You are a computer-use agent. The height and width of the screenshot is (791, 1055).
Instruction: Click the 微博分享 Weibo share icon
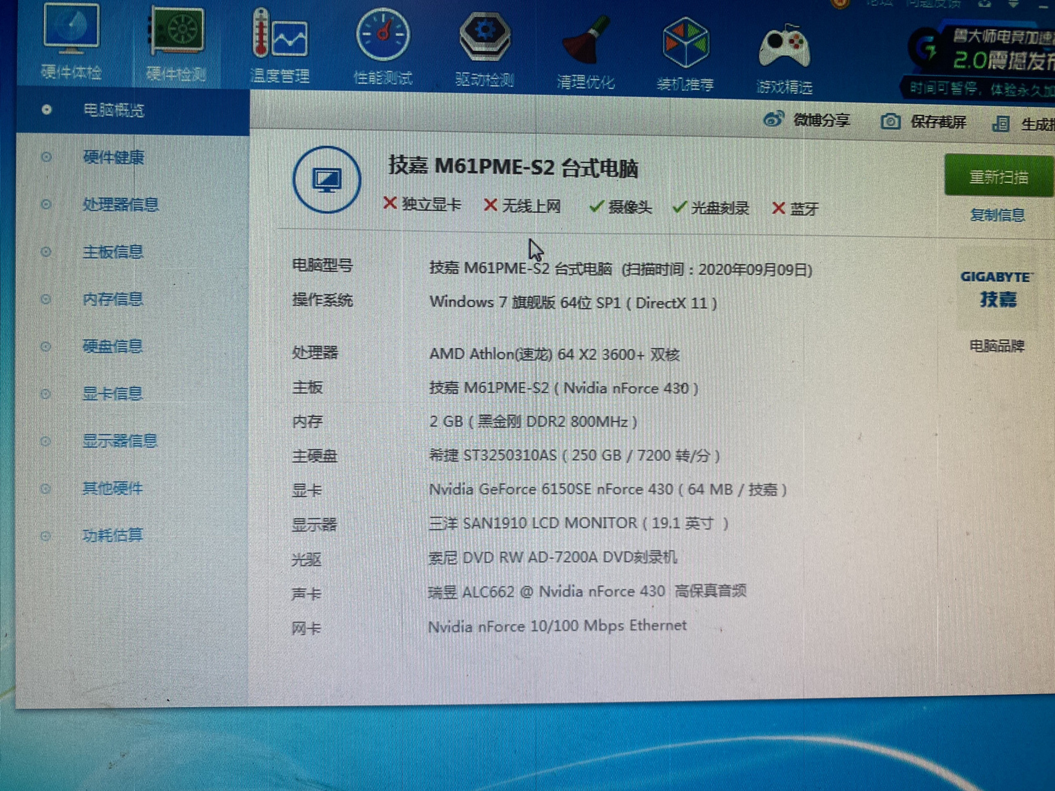click(x=773, y=119)
